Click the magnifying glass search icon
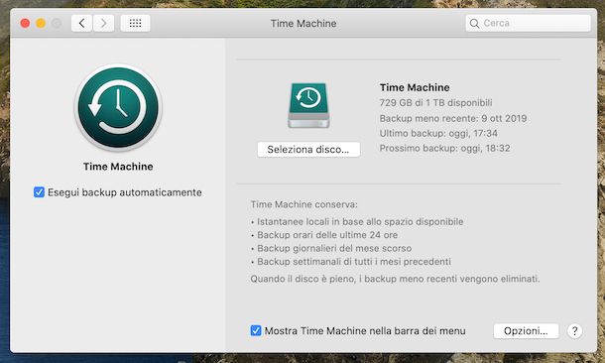Viewport: 605px width, 363px height. click(475, 24)
